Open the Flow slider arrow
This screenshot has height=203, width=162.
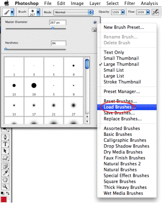[148, 12]
